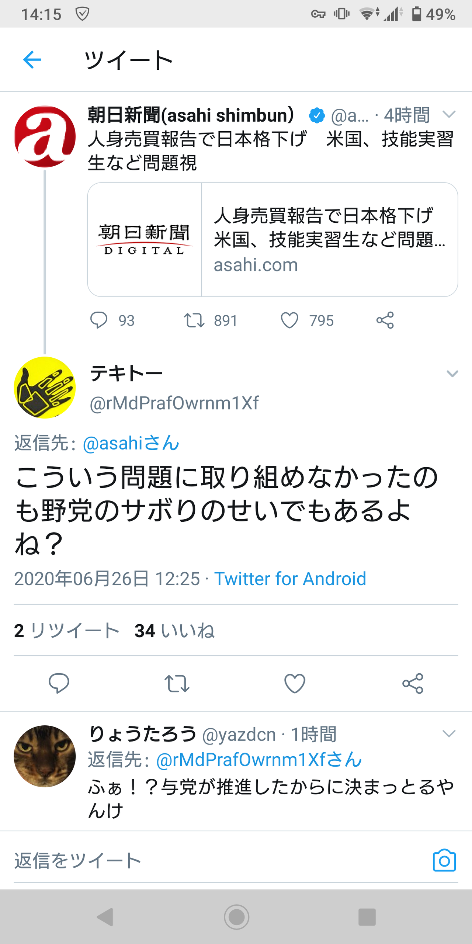Retweet the Asahi Shimbun tweet with 891 retweets
This screenshot has height=944, width=472.
click(194, 320)
